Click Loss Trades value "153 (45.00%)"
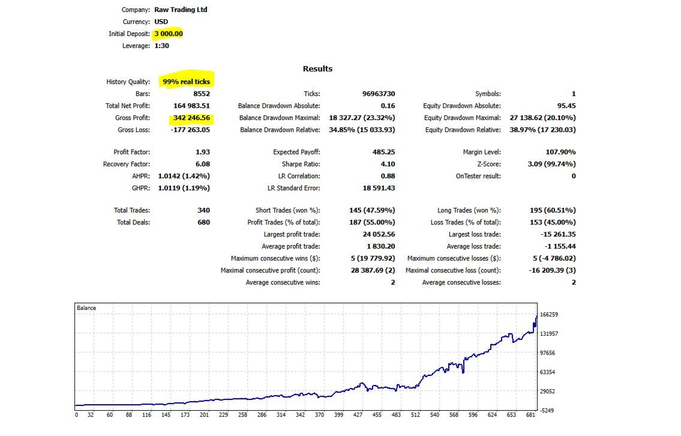Viewport: 681px width, 436px height. point(553,223)
